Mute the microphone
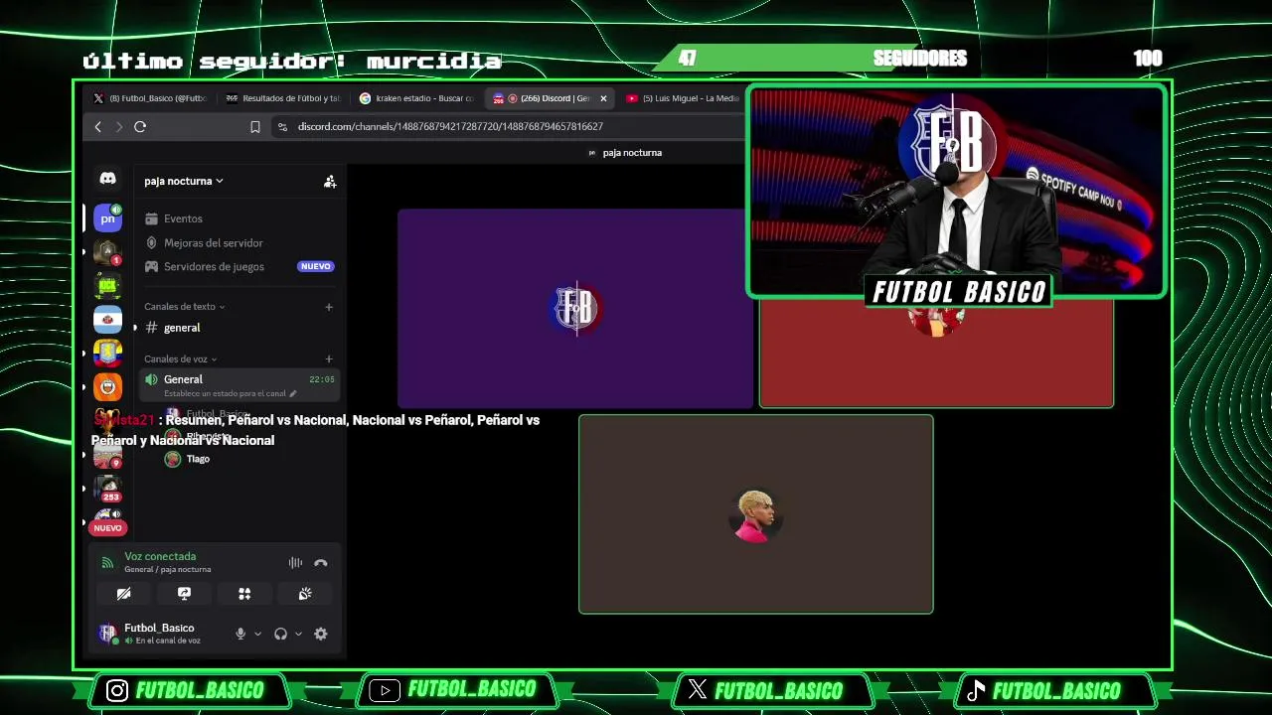The image size is (1272, 715). tap(240, 634)
